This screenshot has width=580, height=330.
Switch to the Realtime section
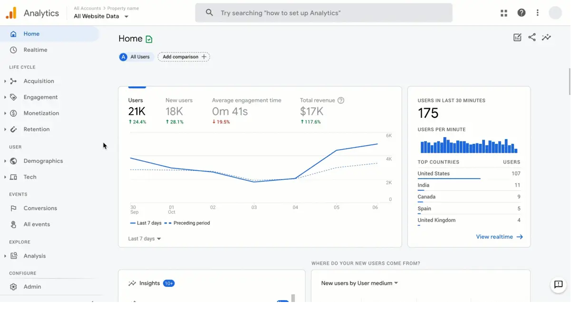pyautogui.click(x=35, y=49)
